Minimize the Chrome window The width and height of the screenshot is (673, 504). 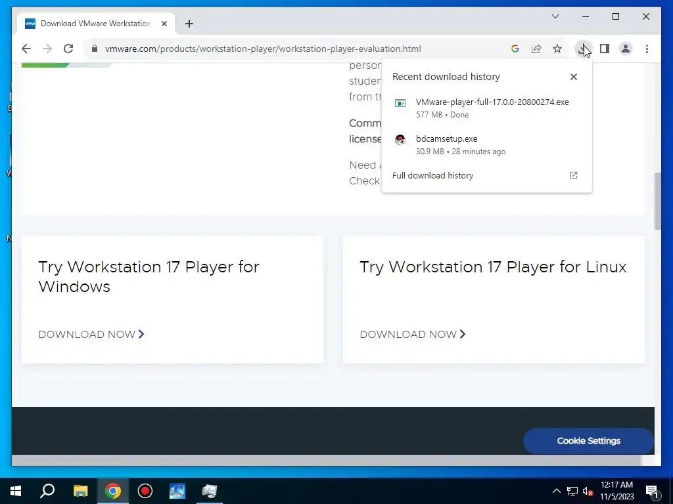[x=586, y=16]
